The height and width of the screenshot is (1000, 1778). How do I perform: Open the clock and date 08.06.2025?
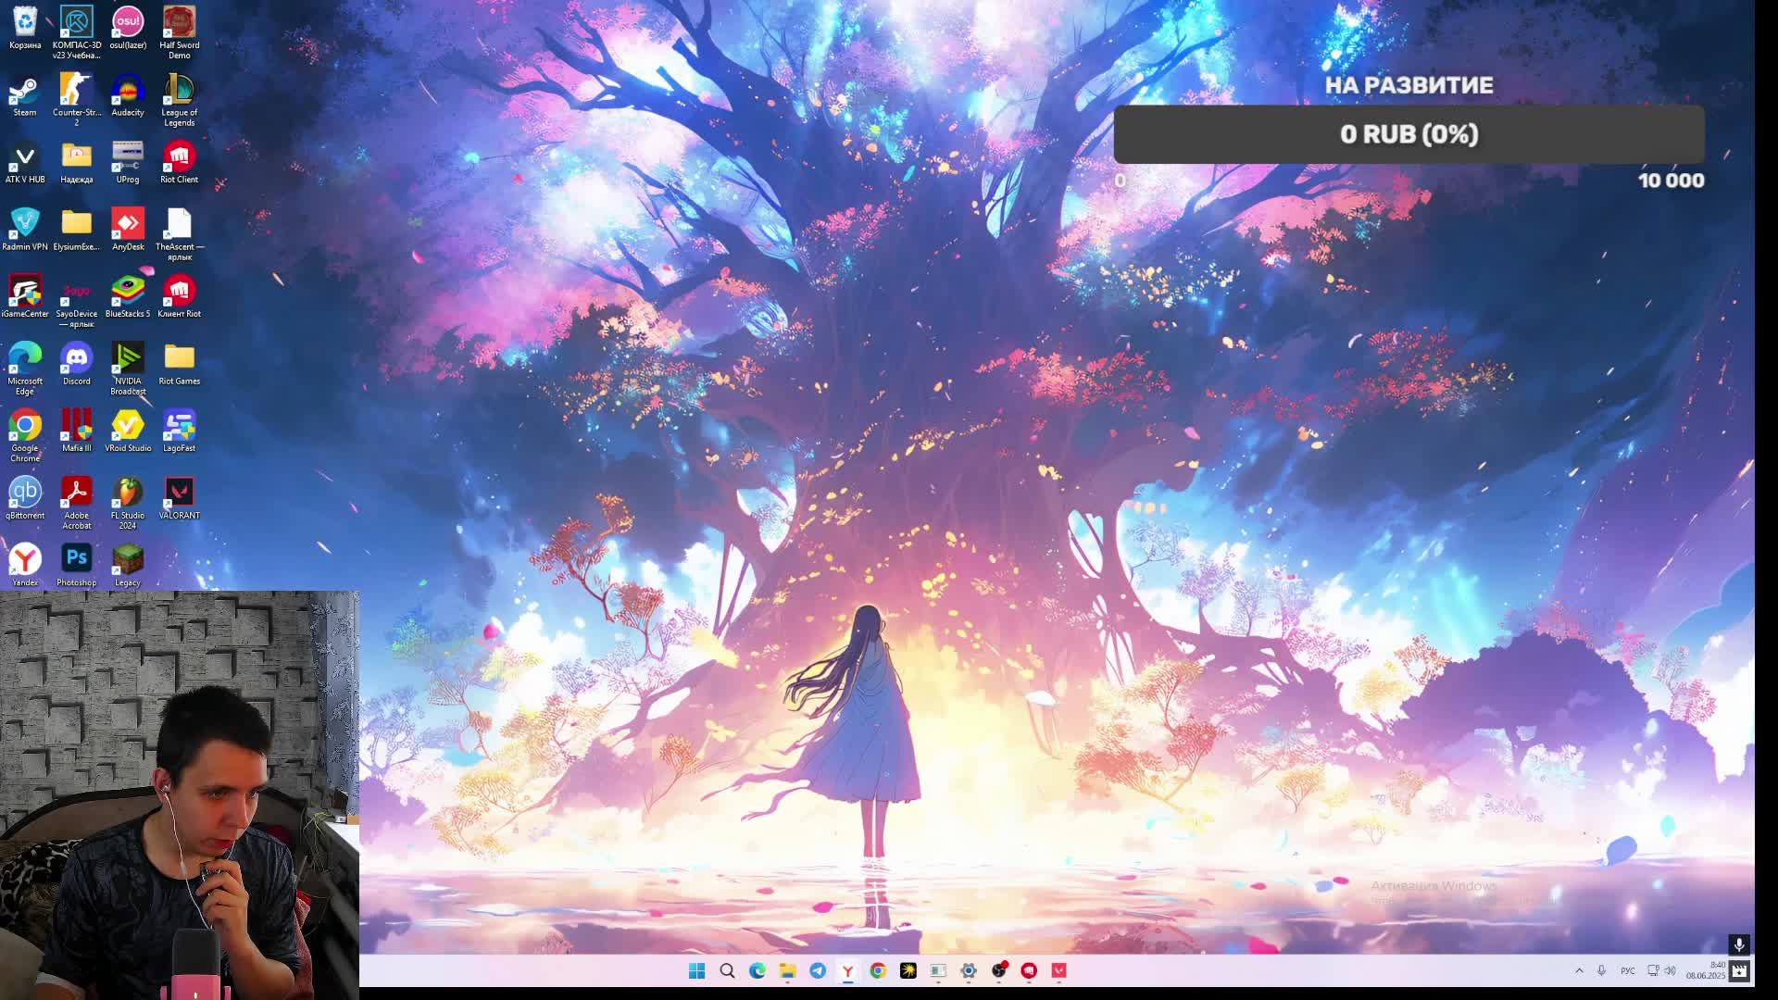(x=1706, y=970)
